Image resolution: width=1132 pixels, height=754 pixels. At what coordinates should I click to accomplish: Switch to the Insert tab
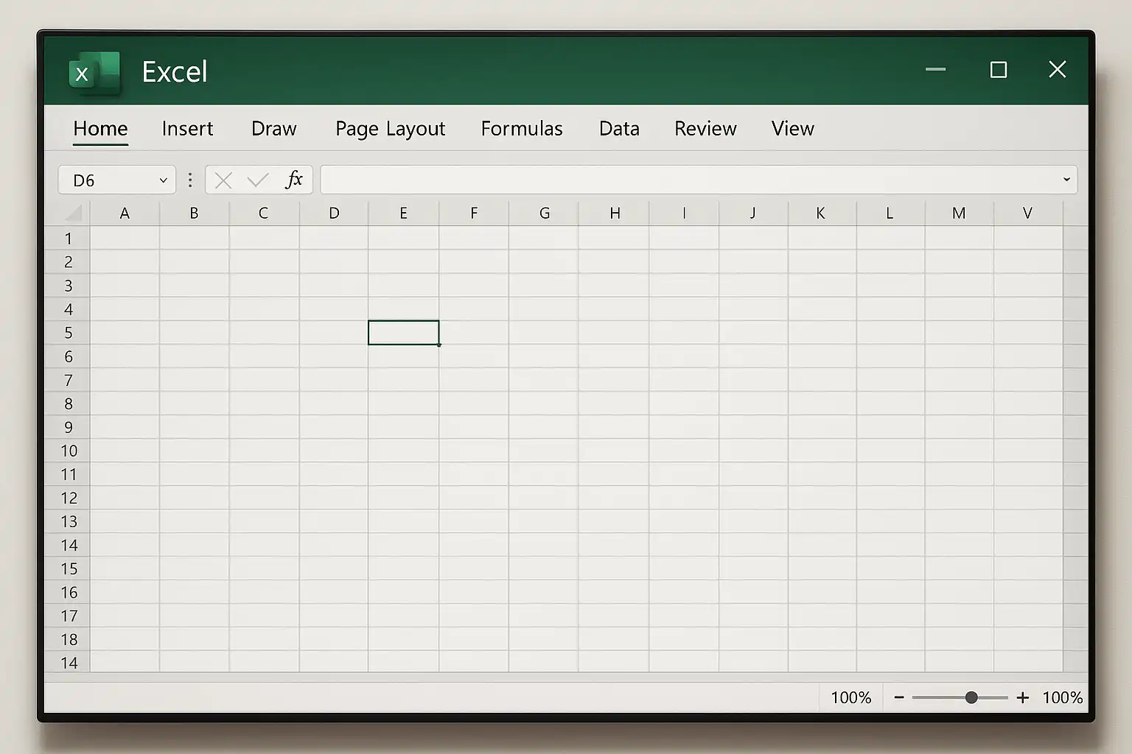tap(187, 129)
